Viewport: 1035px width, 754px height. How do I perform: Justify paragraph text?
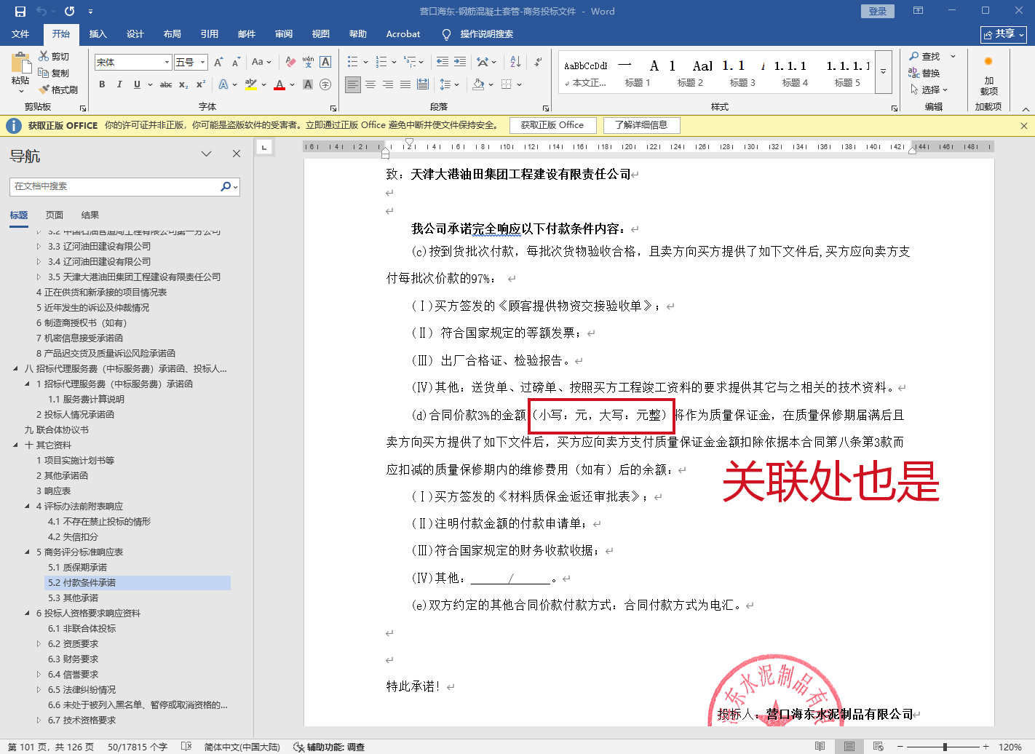[x=405, y=84]
